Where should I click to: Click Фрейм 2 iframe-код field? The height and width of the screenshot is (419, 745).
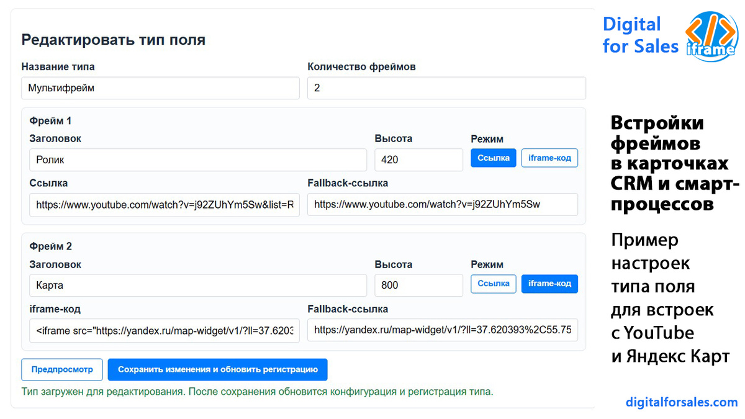tap(165, 330)
